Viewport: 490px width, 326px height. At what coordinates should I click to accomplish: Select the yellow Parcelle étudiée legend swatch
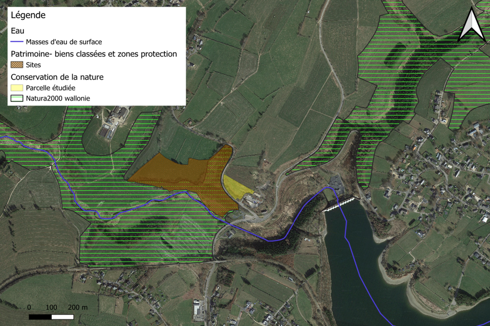(x=17, y=88)
